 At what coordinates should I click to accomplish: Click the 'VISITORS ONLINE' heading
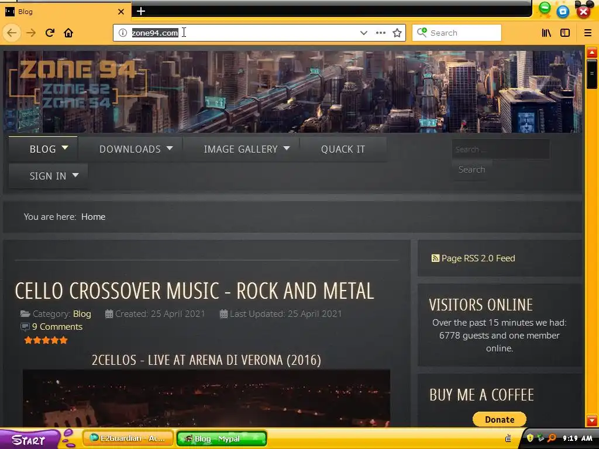[x=481, y=305]
